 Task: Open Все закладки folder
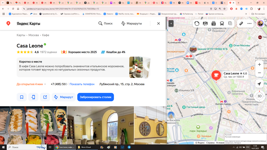(258, 14)
